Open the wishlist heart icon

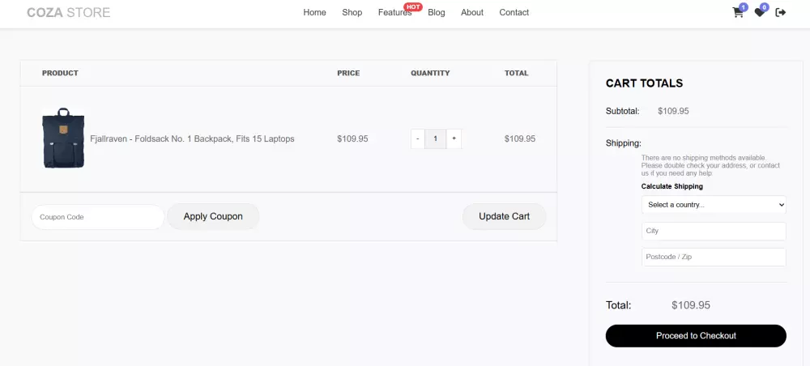[760, 12]
